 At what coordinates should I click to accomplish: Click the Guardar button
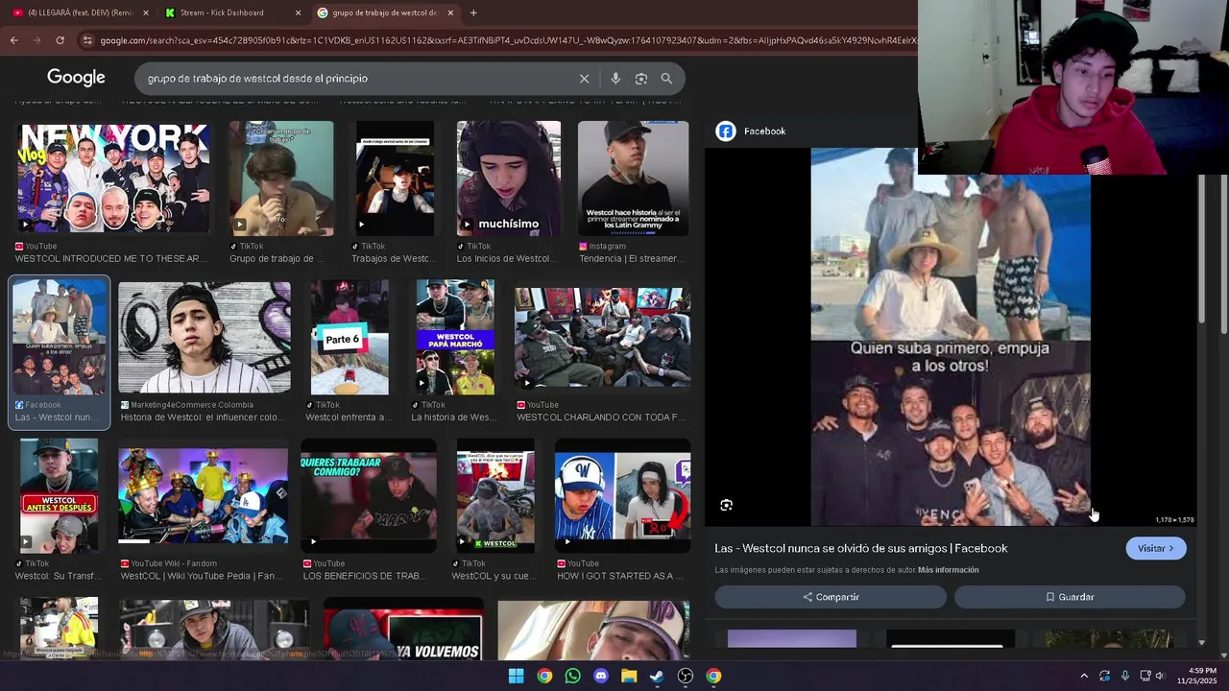(x=1070, y=597)
